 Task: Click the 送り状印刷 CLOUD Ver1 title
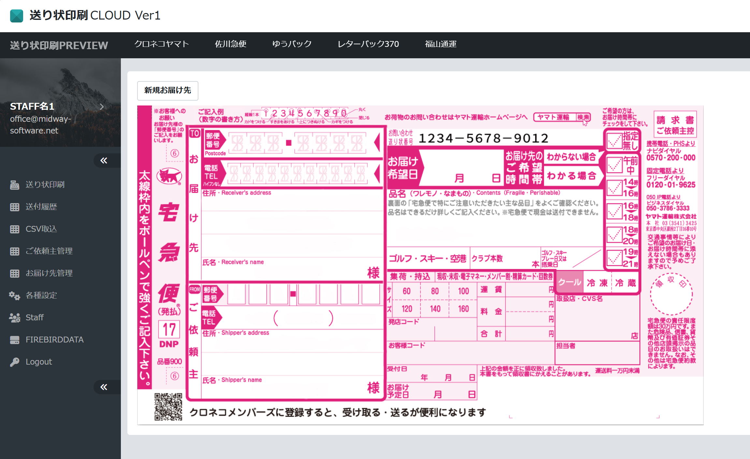coord(95,15)
